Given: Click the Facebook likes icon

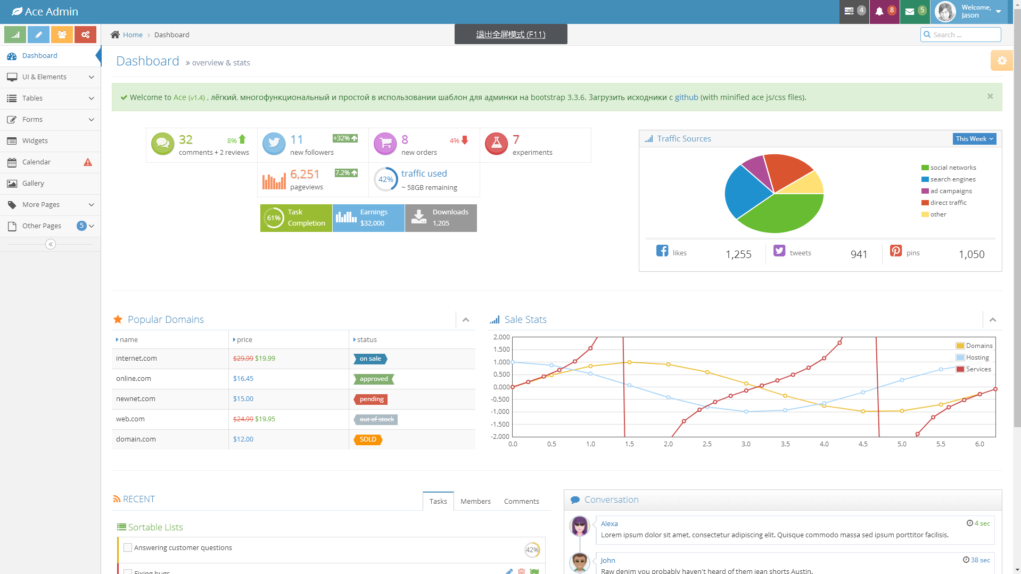Looking at the screenshot, I should pyautogui.click(x=662, y=251).
